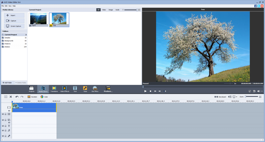Click the Screen Capture button
This screenshot has width=265, height=142.
[14, 26]
